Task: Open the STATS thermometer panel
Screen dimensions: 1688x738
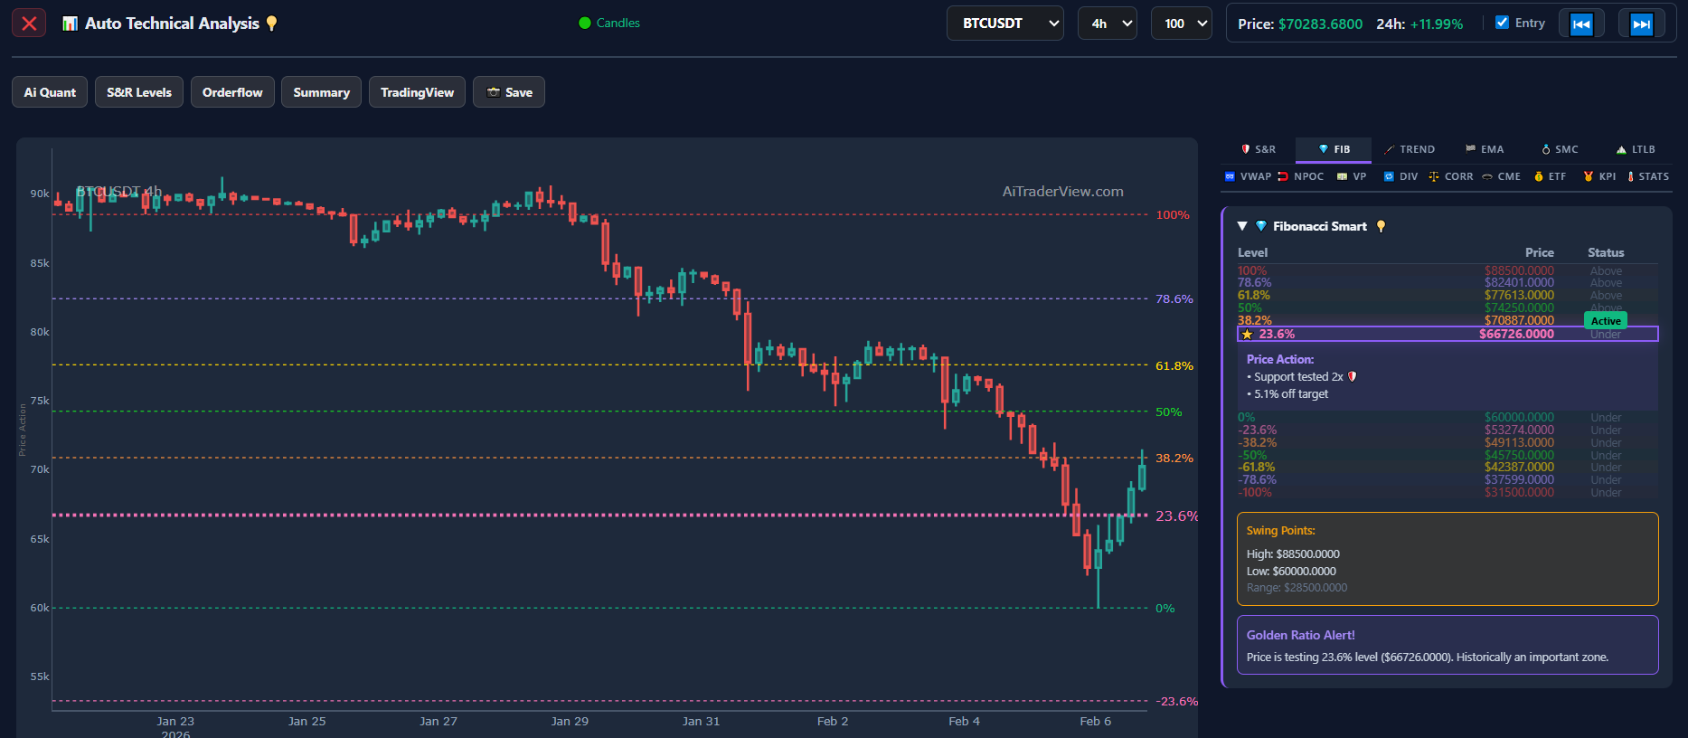Action: tap(1647, 176)
